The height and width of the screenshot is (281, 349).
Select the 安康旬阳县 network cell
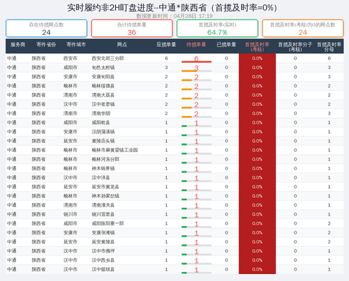[x=103, y=77]
